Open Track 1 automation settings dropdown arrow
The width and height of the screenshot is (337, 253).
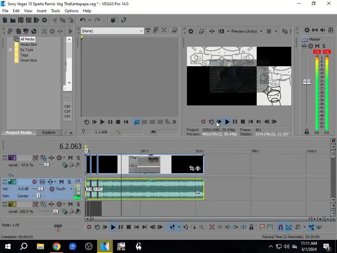click(x=64, y=158)
